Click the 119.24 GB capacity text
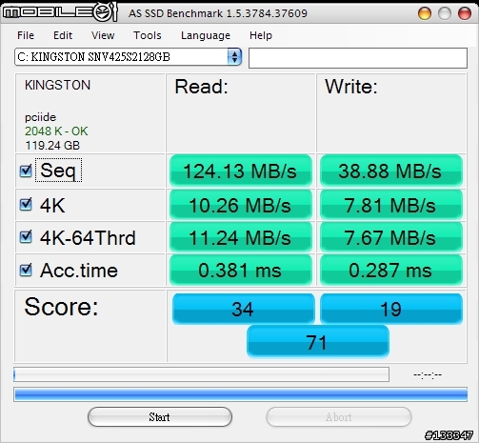479x443 pixels. coord(52,146)
